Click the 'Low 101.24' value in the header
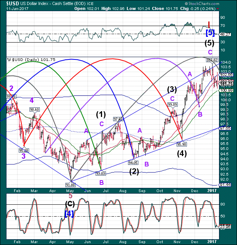The width and height of the screenshot is (237, 245). coord(138,8)
